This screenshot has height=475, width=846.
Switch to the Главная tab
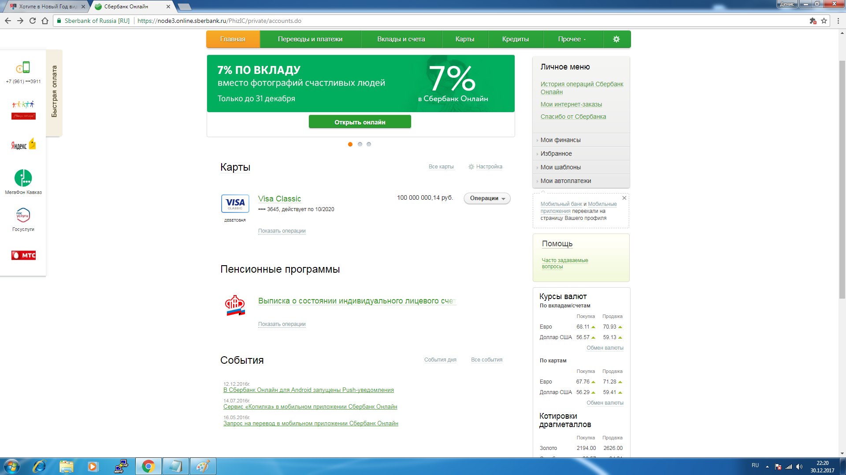tap(233, 39)
